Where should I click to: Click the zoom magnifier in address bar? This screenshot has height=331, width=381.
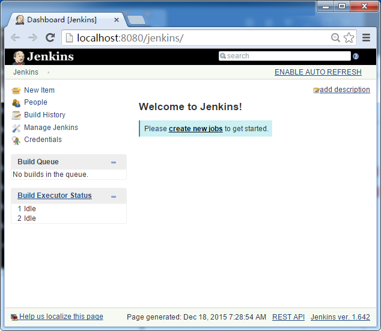click(x=335, y=38)
